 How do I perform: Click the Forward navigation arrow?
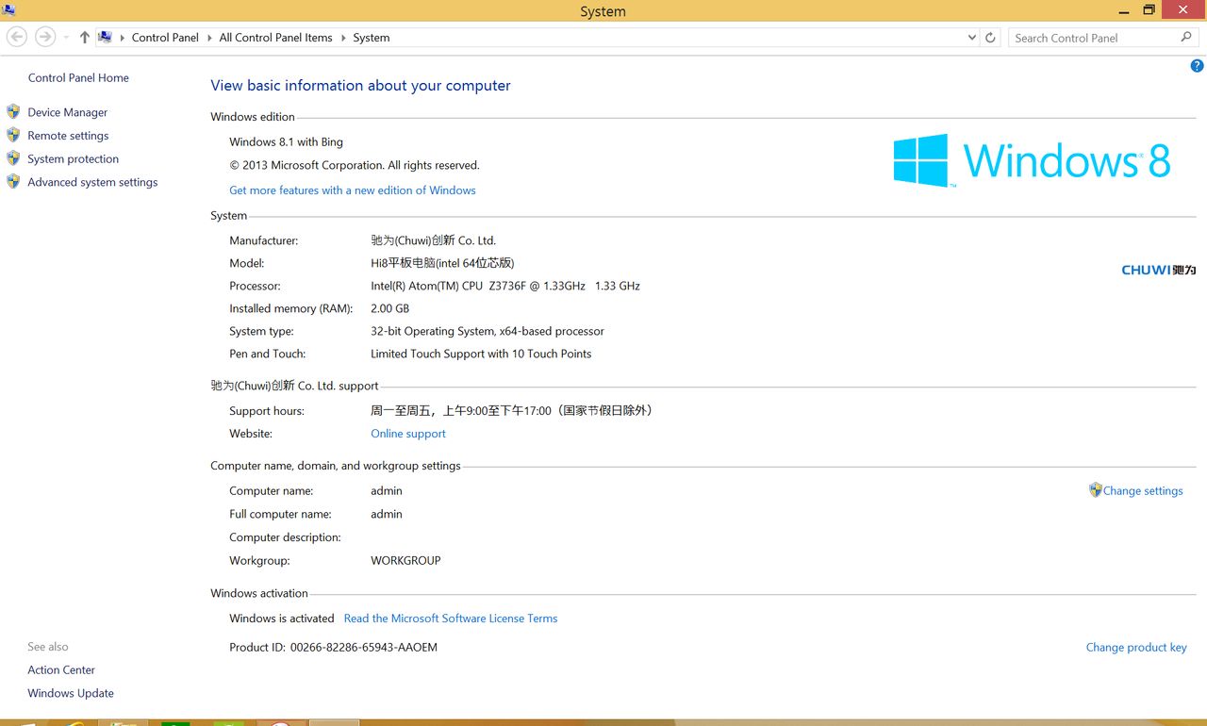click(x=44, y=37)
